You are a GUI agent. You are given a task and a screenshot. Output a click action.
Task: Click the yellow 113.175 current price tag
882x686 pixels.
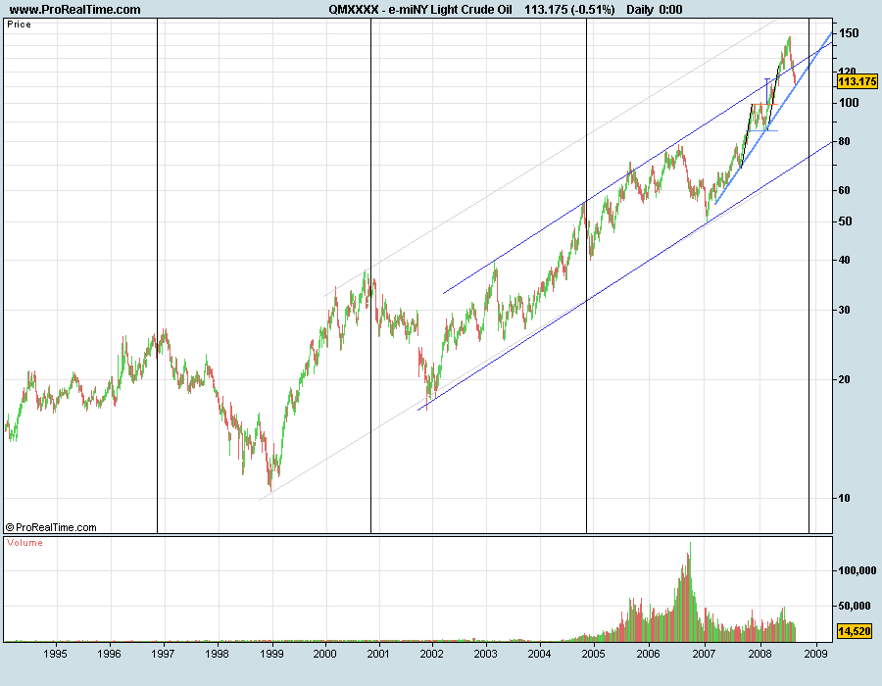(857, 81)
